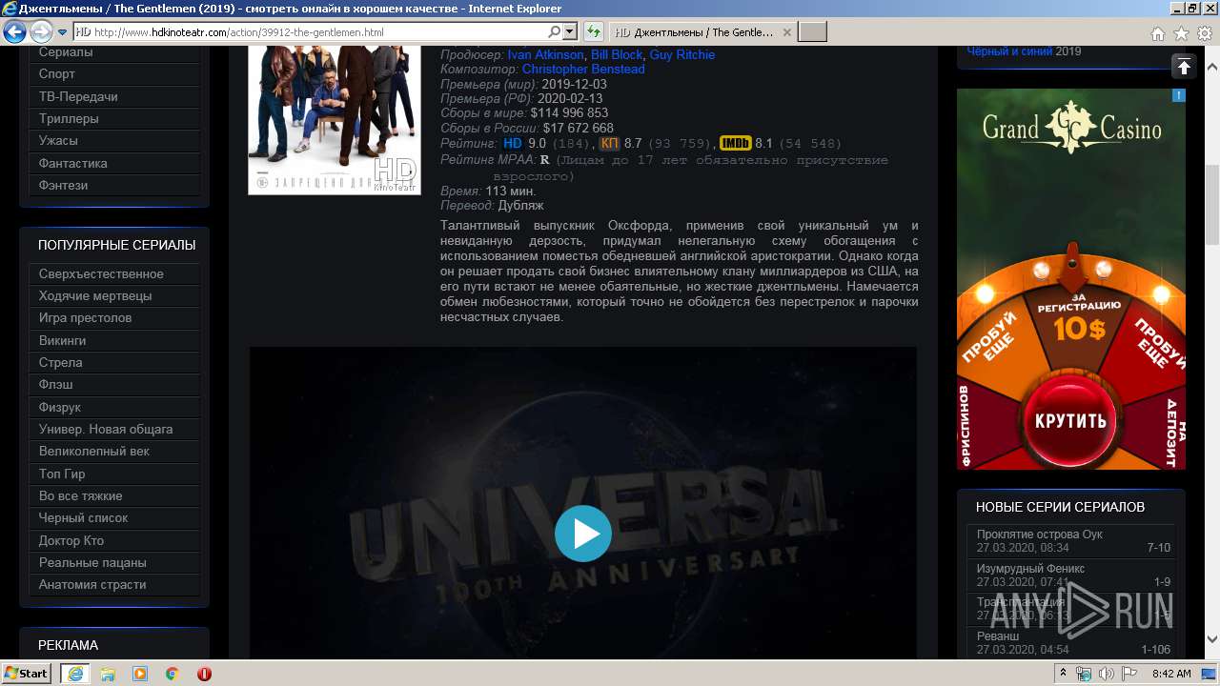Open the Стрела series link

click(x=114, y=362)
